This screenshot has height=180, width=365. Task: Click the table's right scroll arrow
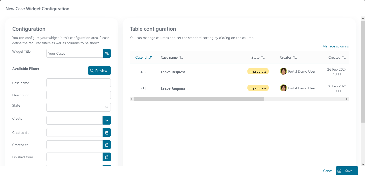(x=346, y=99)
